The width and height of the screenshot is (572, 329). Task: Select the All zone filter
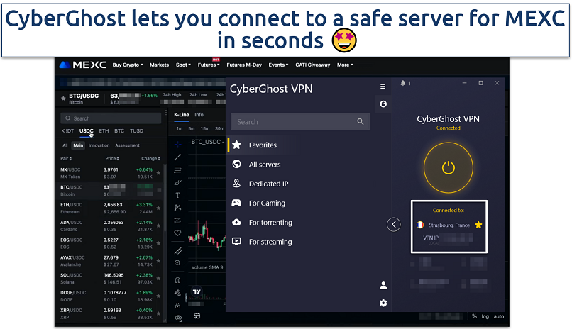(65, 145)
